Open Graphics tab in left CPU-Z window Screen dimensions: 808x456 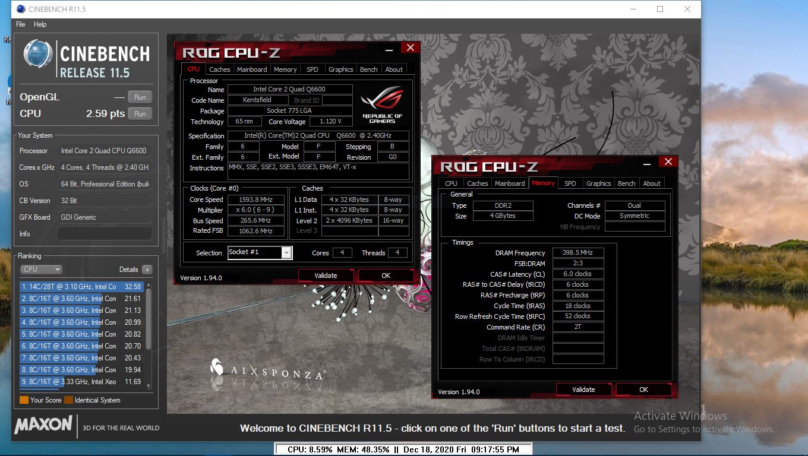[x=341, y=69]
